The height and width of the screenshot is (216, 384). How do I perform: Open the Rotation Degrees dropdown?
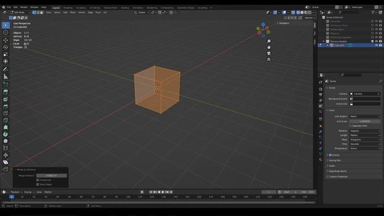pos(365,131)
